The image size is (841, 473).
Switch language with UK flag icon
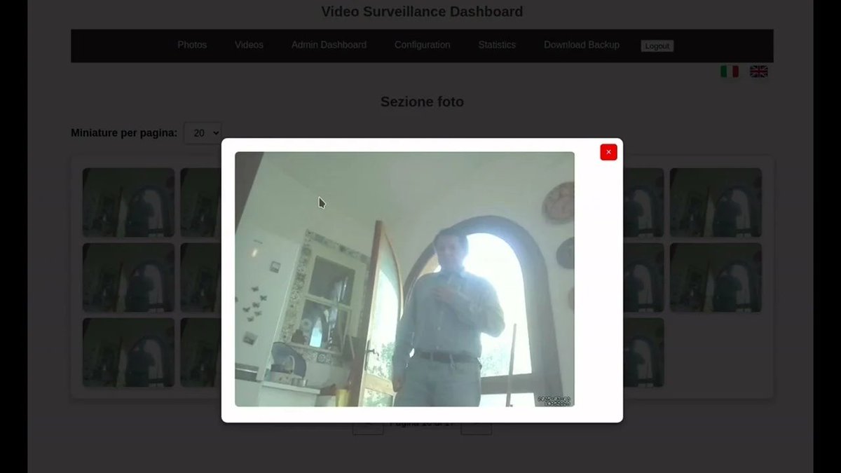click(759, 71)
